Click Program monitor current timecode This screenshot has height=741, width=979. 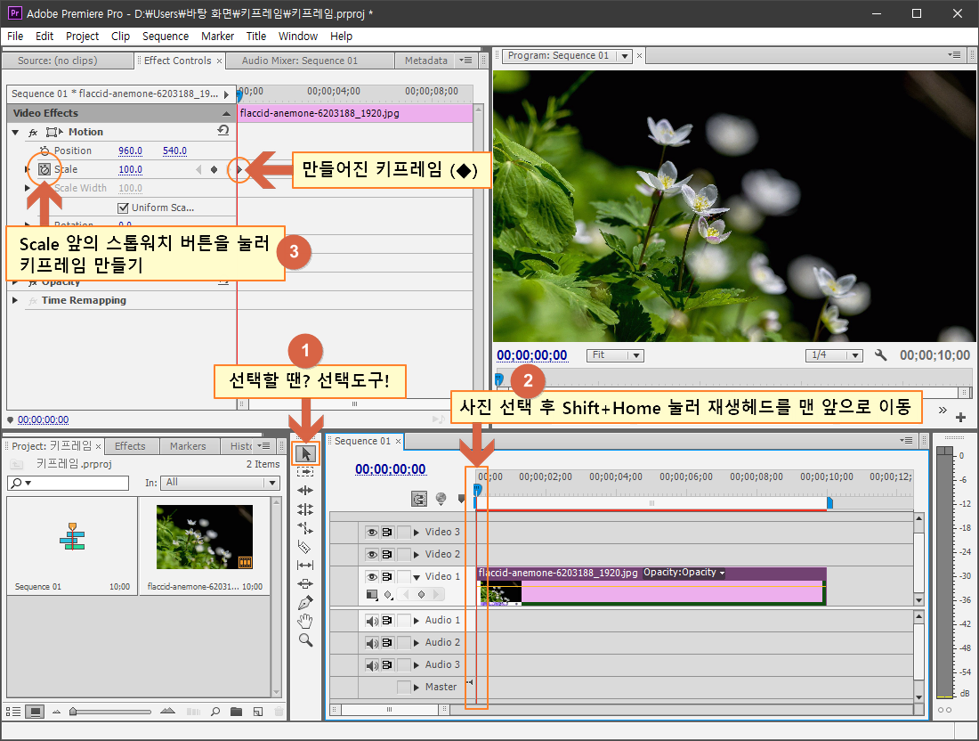(532, 355)
